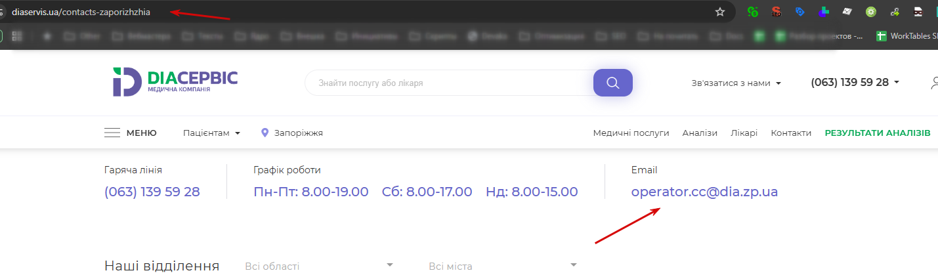
Task: Click the operator.cc@dia.zp.ua email link
Action: 704,192
